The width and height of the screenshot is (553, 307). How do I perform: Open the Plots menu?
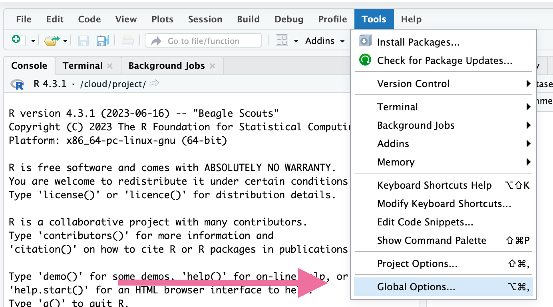point(162,19)
